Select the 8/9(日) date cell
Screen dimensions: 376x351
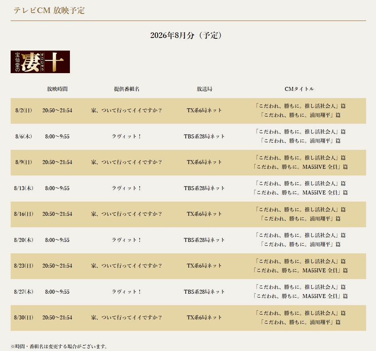coord(24,162)
